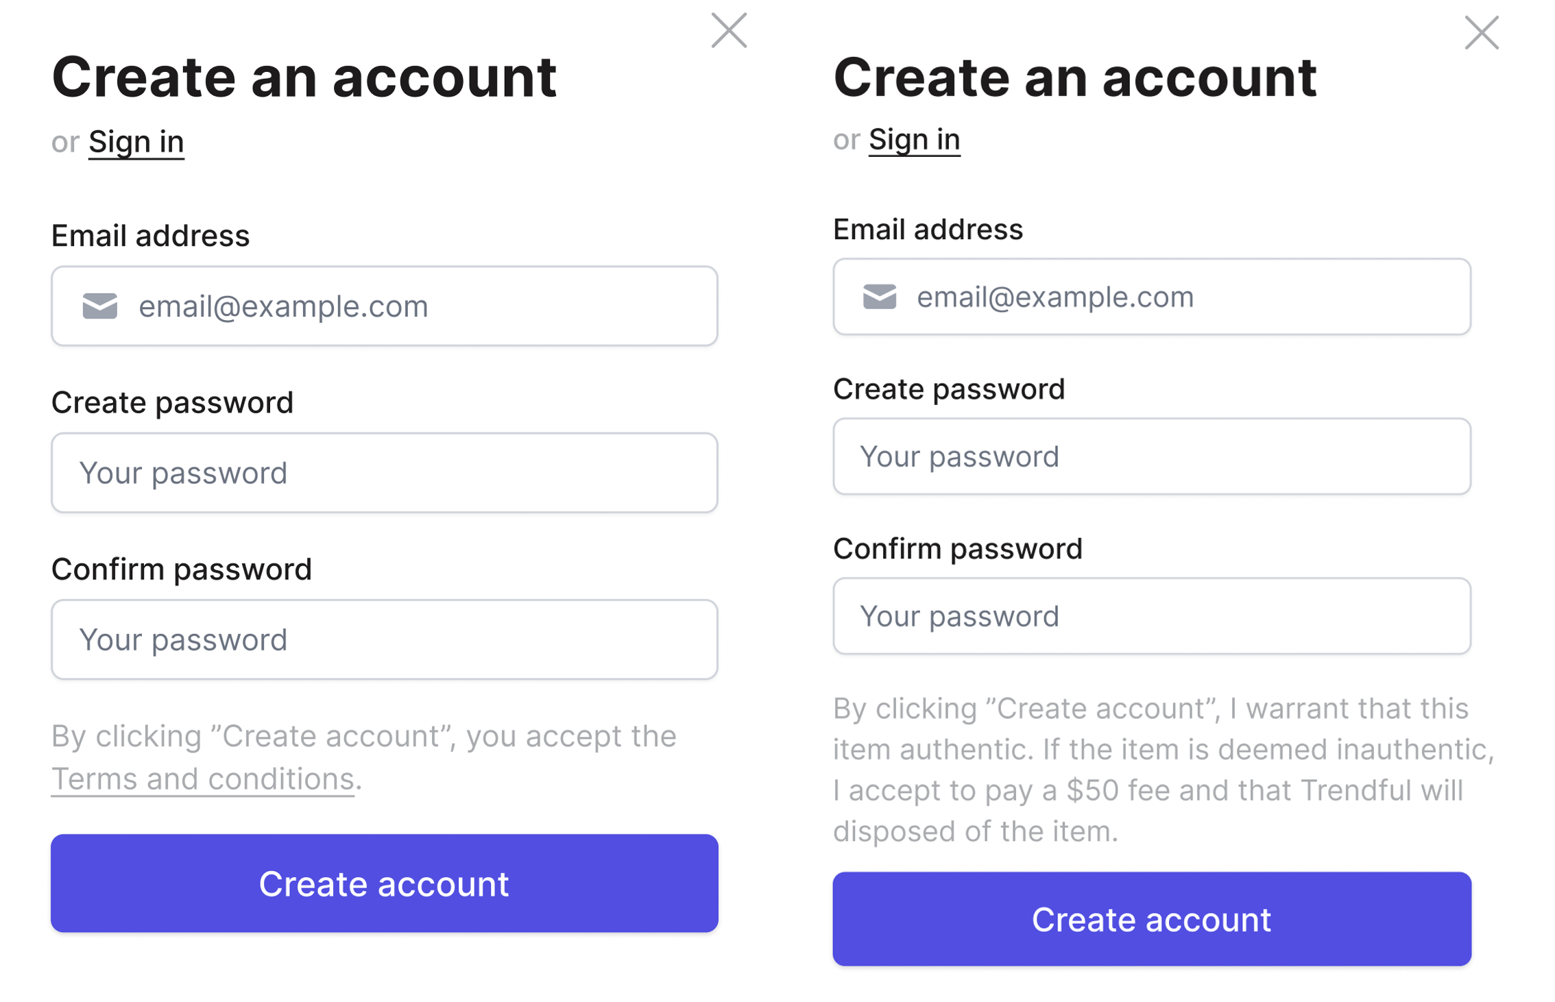Viewport: 1555px width, 1002px height.
Task: Submit the left form's Create account button
Action: [385, 883]
